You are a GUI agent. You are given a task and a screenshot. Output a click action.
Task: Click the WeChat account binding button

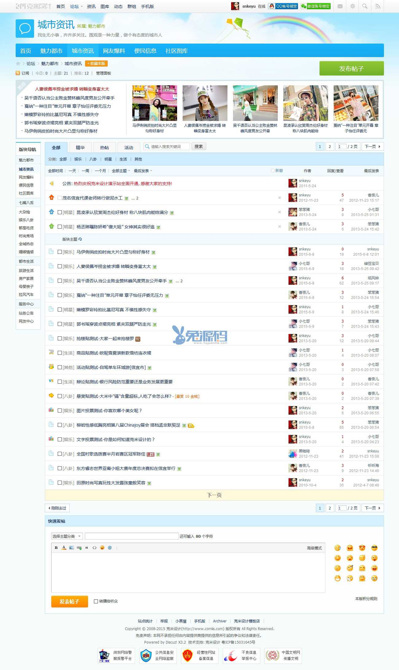click(316, 6)
